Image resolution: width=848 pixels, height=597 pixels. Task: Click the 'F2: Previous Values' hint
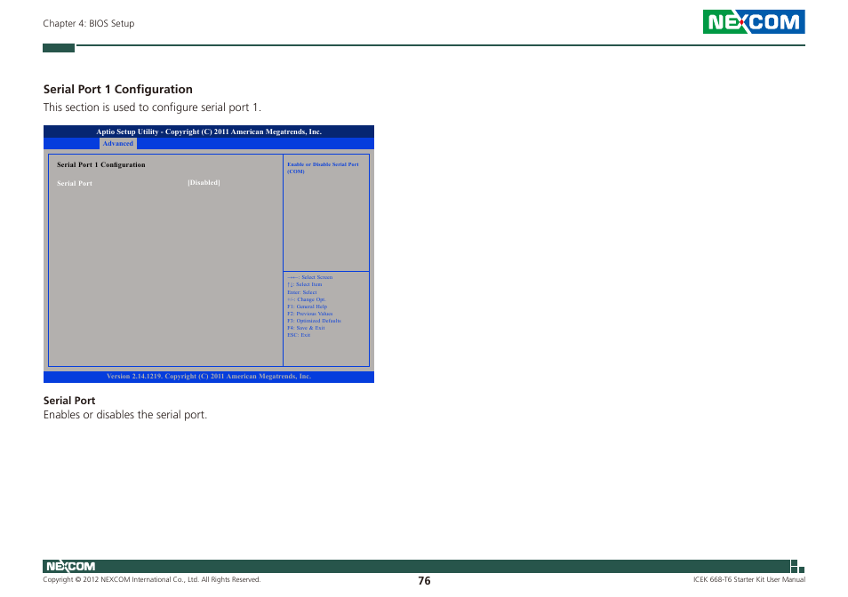[310, 314]
